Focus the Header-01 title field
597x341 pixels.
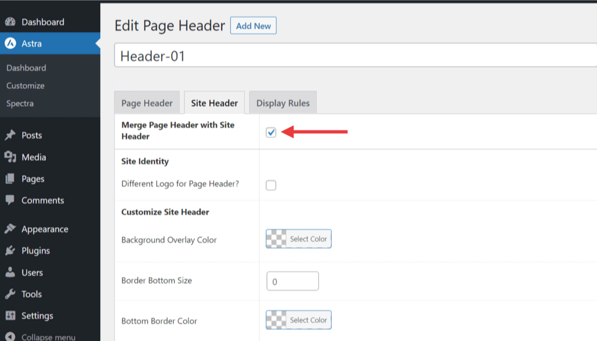tap(355, 56)
